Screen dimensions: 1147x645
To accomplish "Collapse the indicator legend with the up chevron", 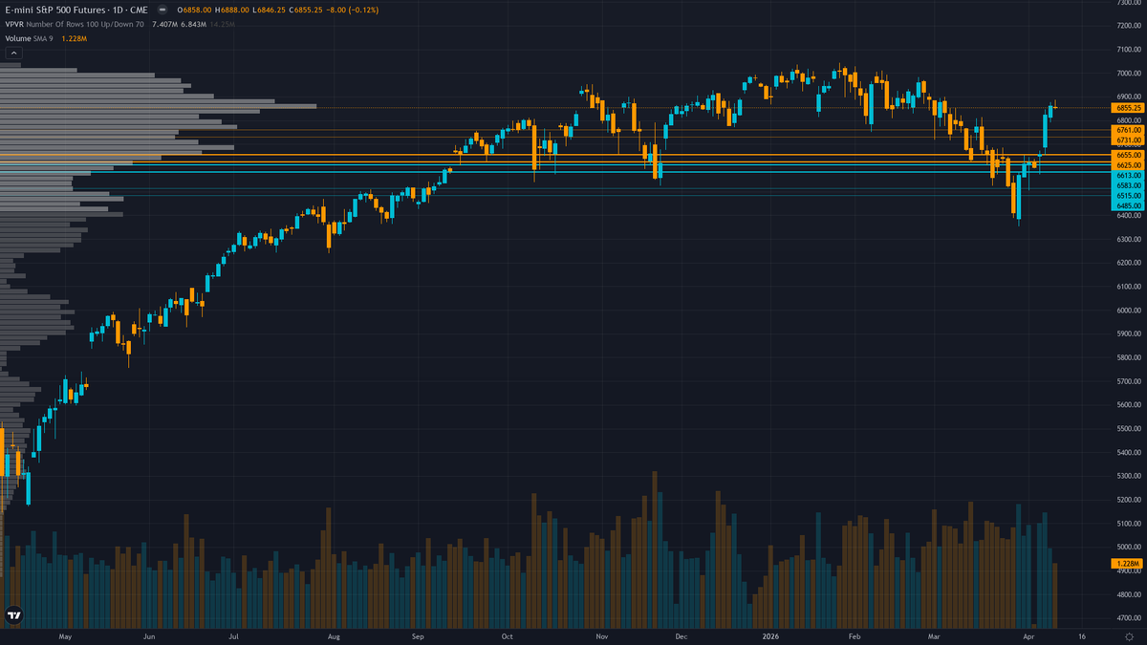I will coord(12,52).
